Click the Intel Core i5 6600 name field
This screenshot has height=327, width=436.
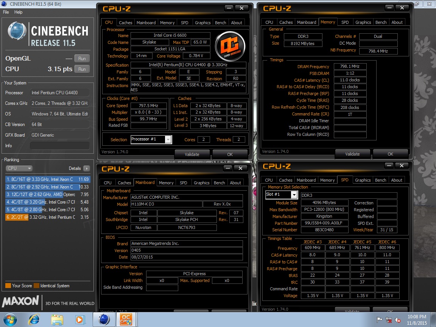click(170, 35)
